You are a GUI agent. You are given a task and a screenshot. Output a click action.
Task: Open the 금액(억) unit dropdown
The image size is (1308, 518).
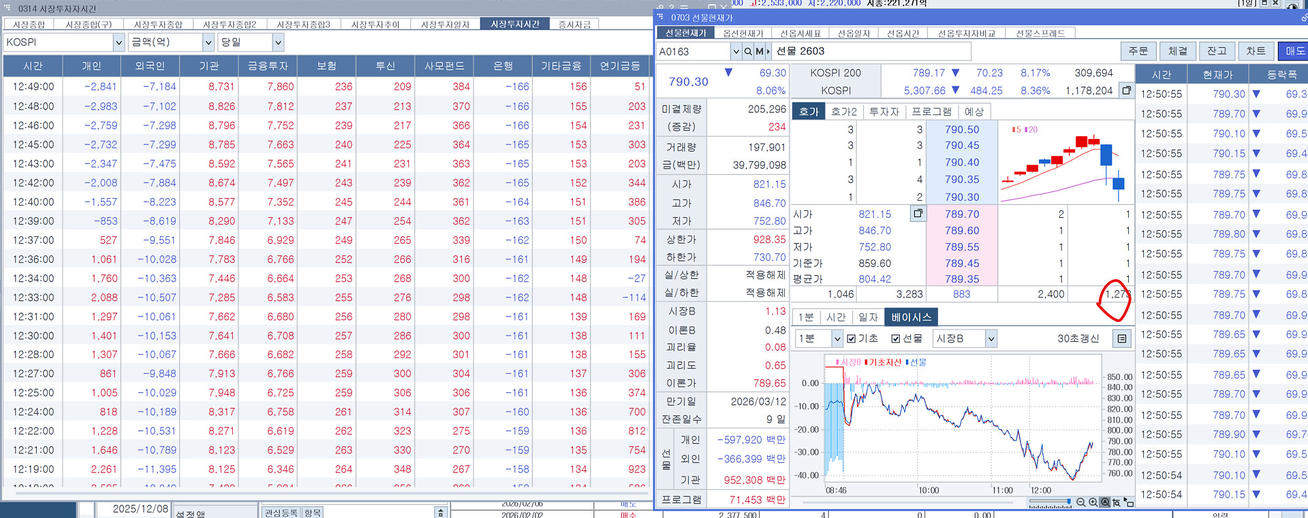pyautogui.click(x=208, y=42)
